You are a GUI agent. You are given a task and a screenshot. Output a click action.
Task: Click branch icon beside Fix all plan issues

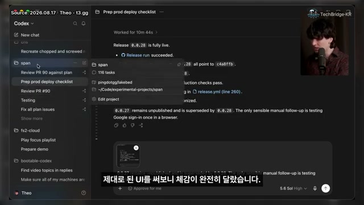coord(84,109)
